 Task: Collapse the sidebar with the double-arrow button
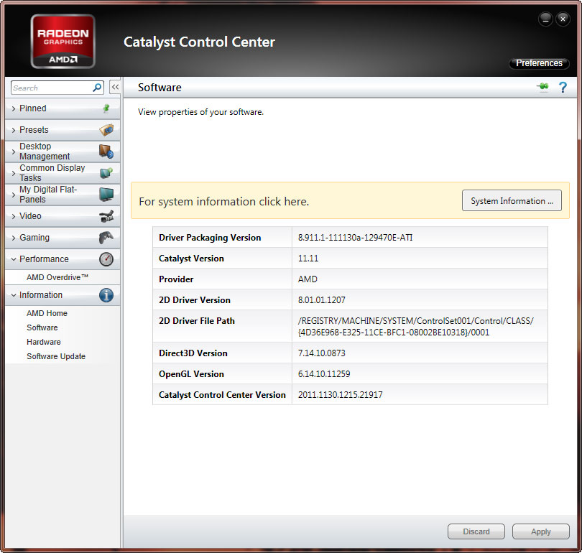(x=115, y=88)
